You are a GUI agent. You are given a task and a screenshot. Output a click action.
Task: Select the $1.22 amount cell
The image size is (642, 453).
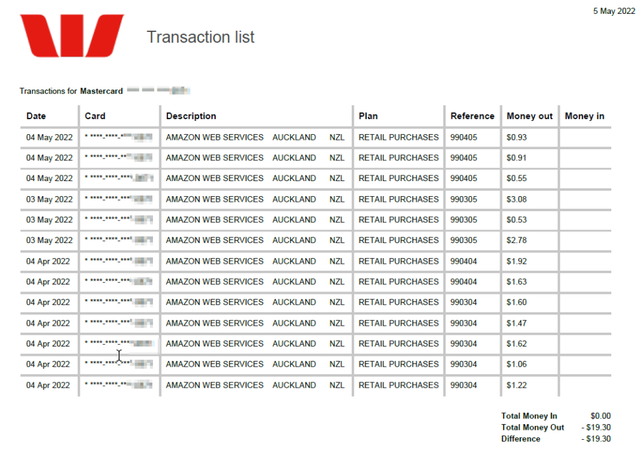click(517, 385)
